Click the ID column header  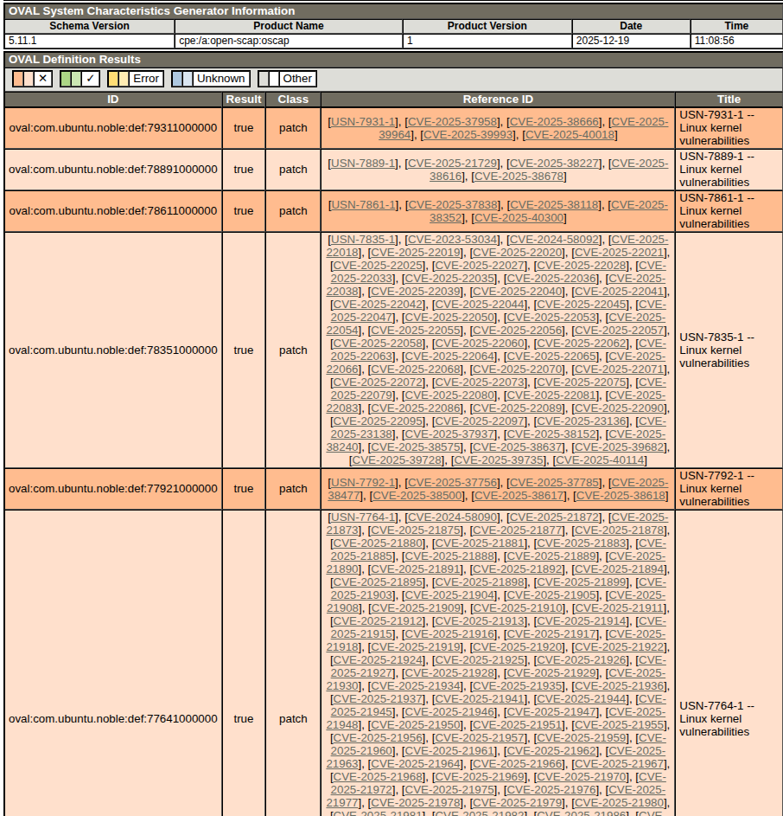(x=113, y=100)
